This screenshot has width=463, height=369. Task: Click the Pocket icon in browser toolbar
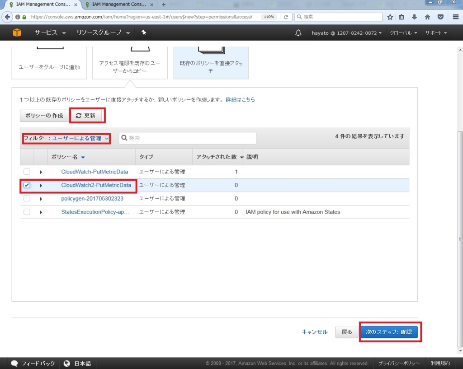pyautogui.click(x=440, y=17)
